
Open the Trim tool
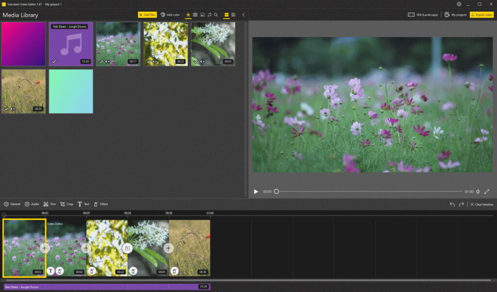pos(50,204)
